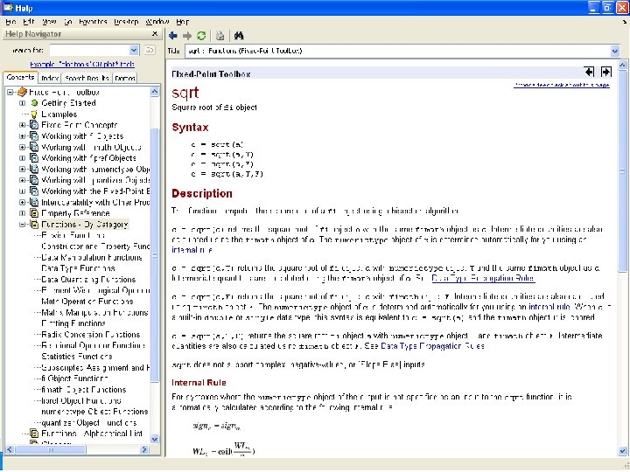Go to previous page arrow in header

click(x=589, y=72)
